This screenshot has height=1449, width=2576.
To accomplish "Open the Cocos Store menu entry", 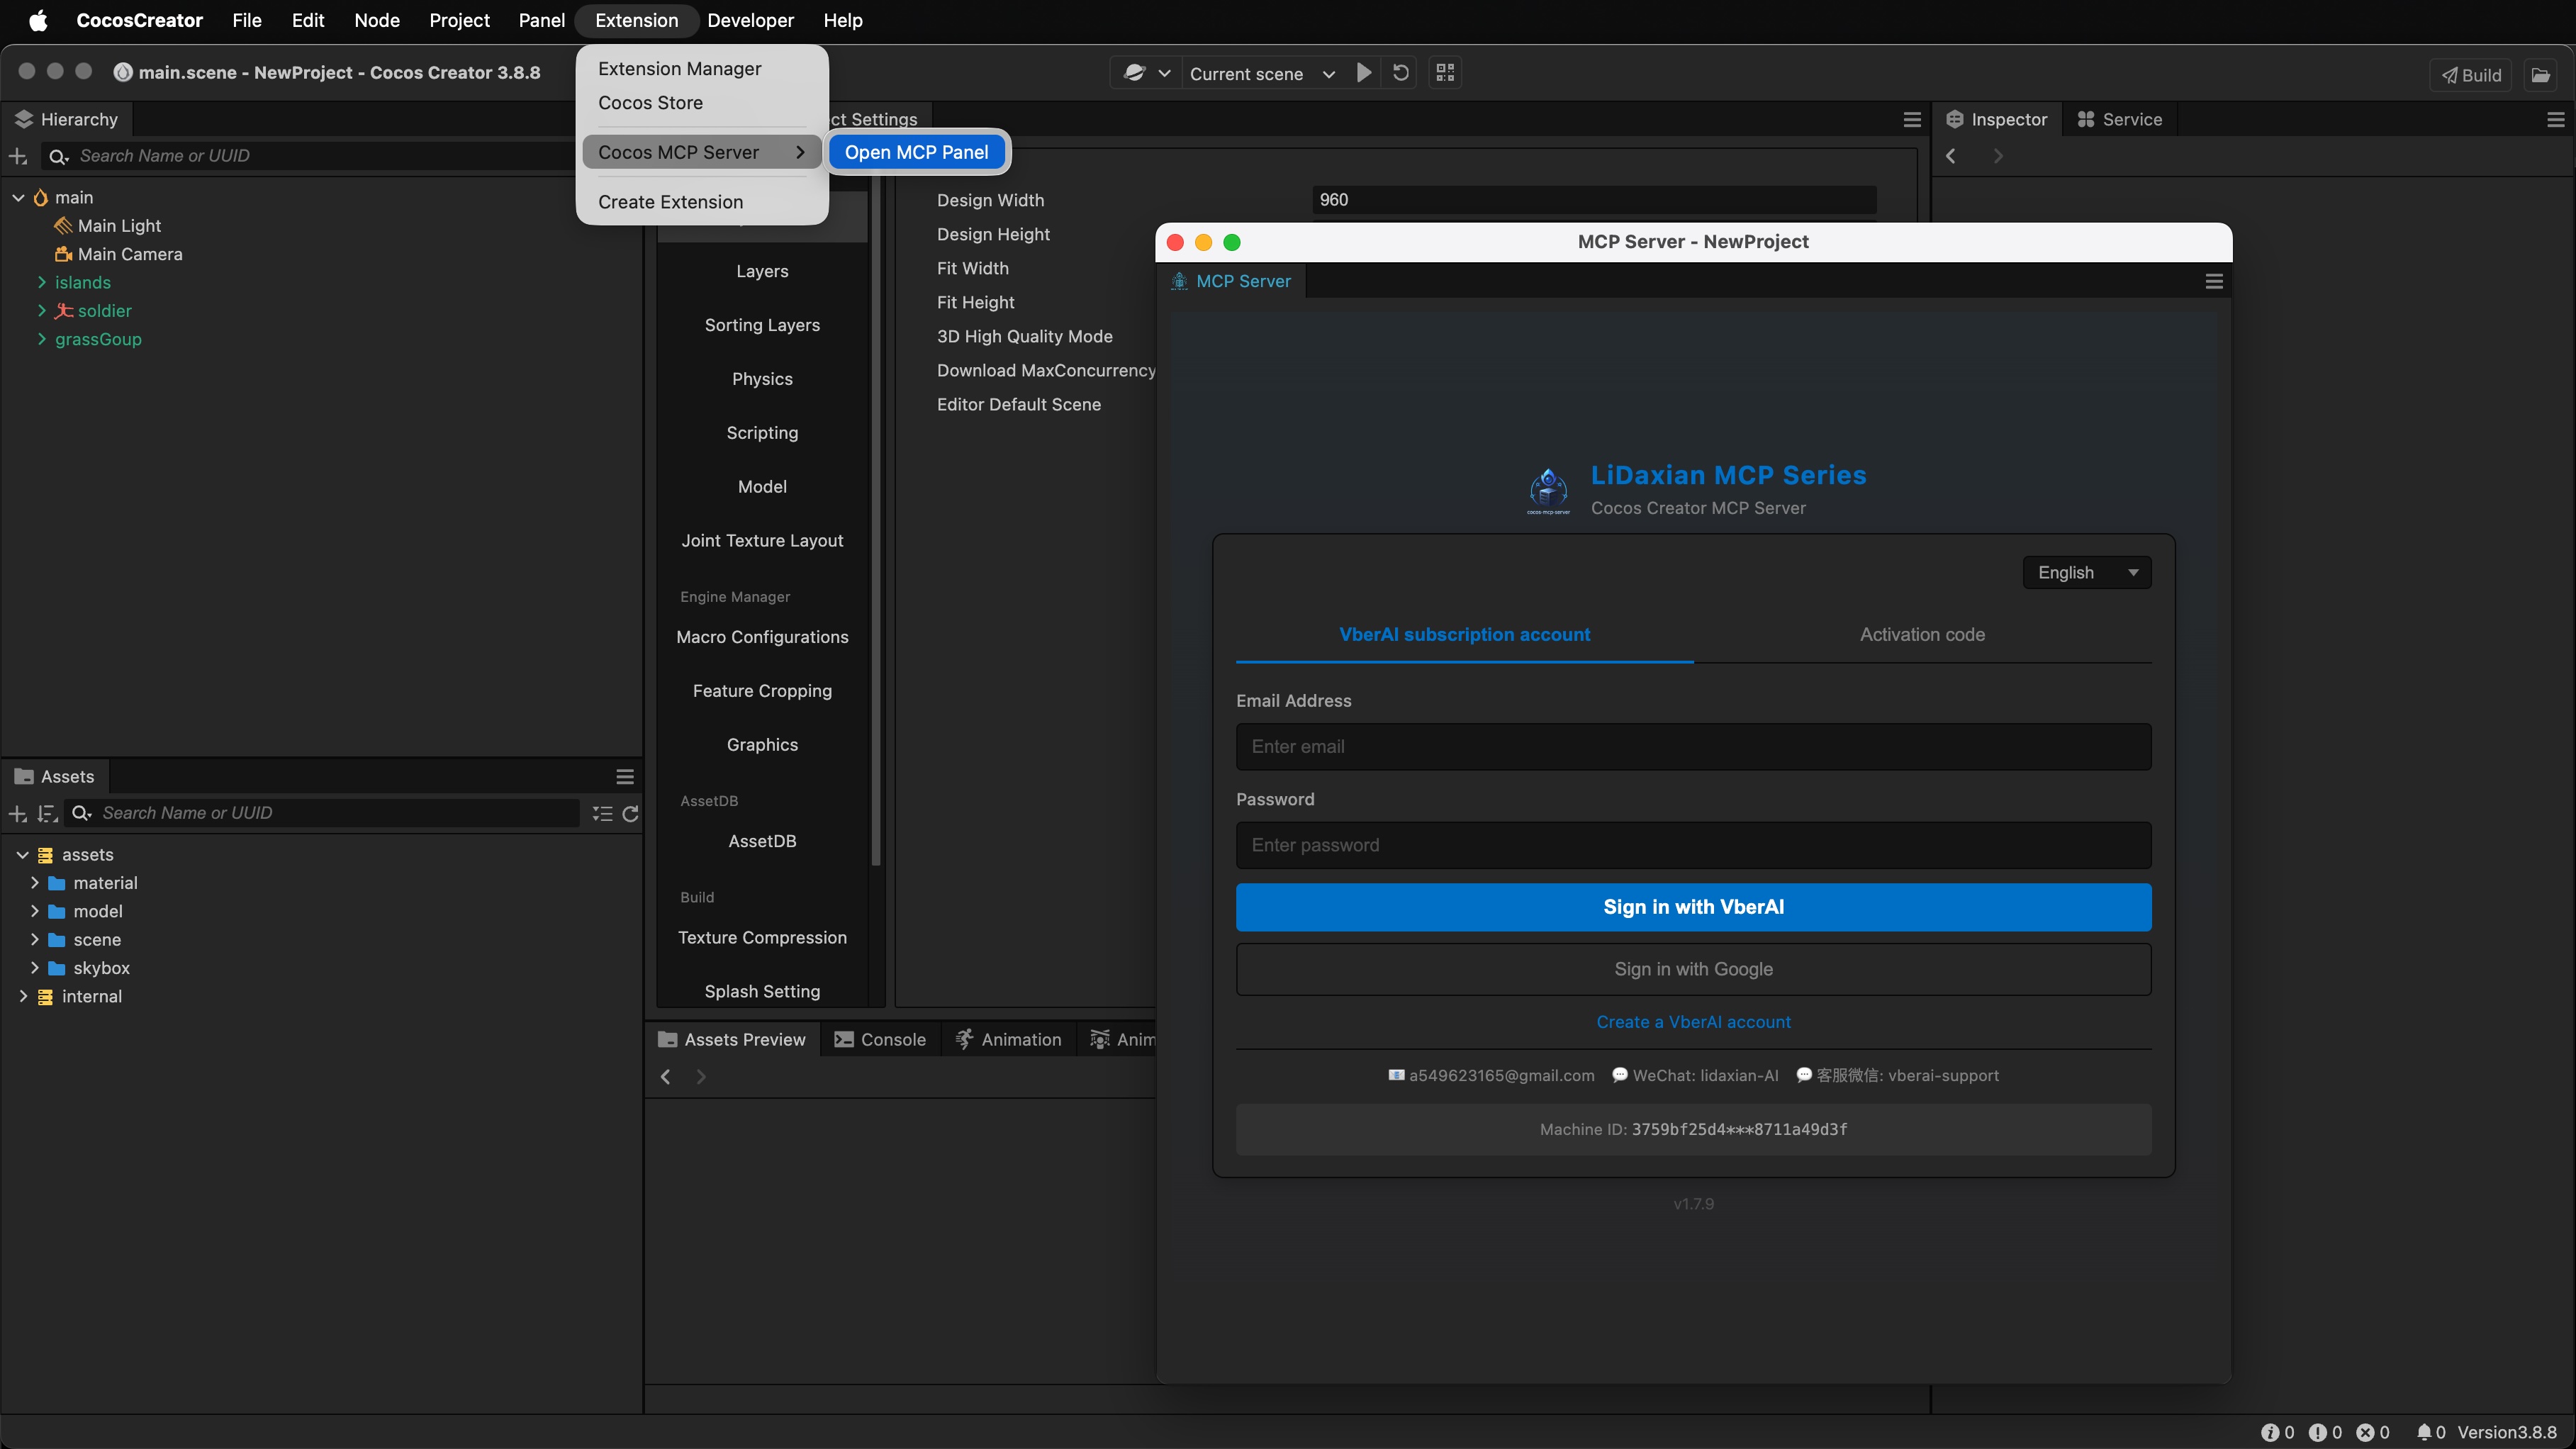I will [651, 103].
